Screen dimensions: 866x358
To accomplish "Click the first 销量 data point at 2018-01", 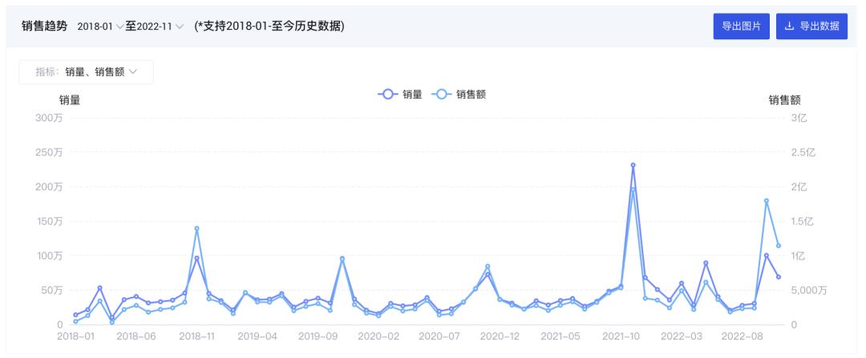I will [x=75, y=315].
